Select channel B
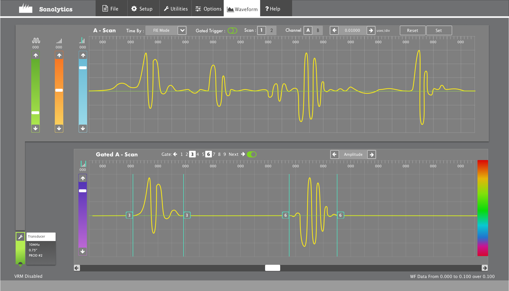509x291 pixels. click(x=318, y=30)
